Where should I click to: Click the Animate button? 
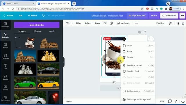pyautogui.click(x=123, y=23)
